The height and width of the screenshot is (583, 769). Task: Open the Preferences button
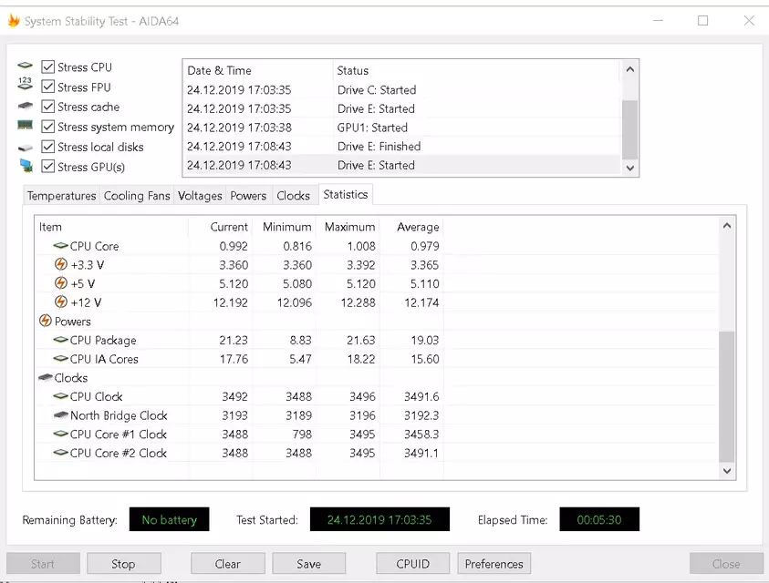(x=494, y=563)
